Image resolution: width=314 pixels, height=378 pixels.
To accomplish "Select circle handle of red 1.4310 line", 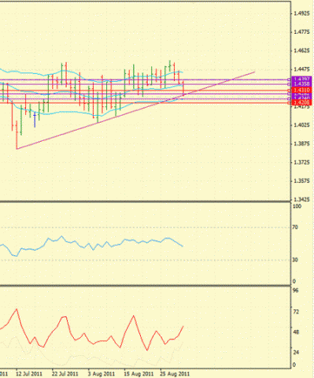I will tap(289, 91).
